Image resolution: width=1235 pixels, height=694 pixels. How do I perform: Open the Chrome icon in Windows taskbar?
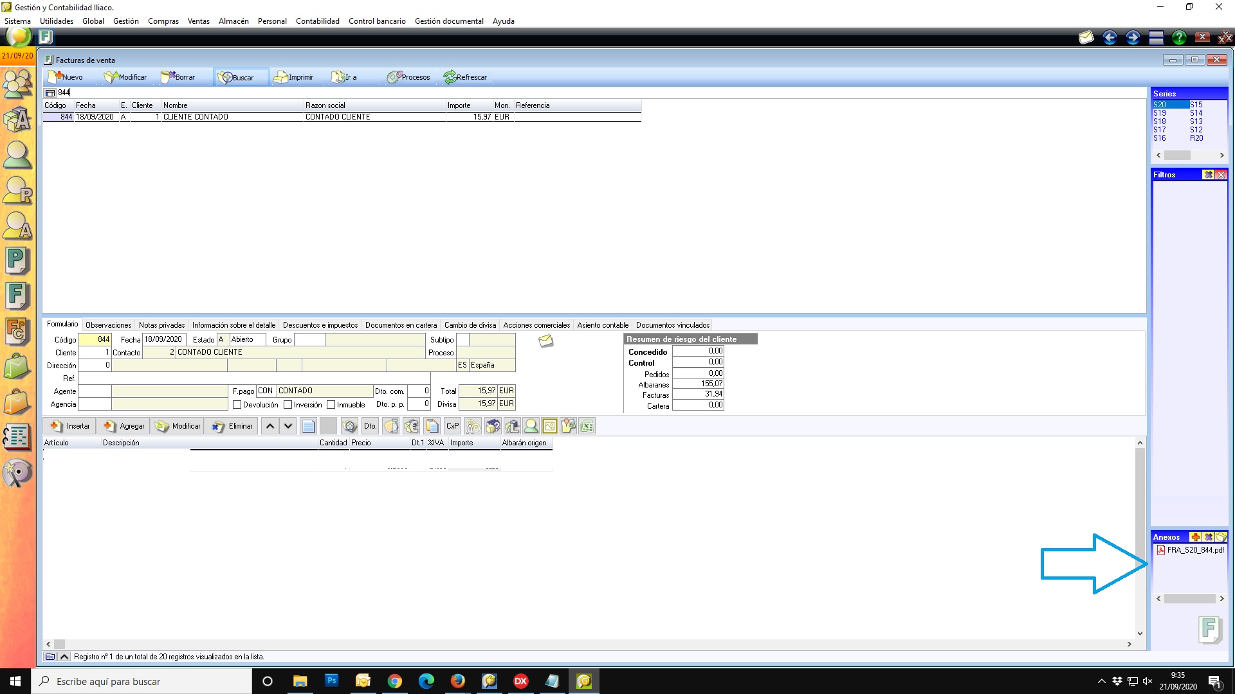tap(395, 681)
